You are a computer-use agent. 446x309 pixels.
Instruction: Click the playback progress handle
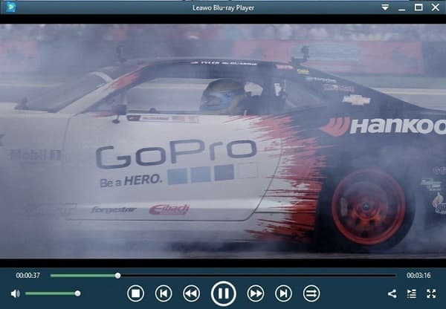tap(117, 275)
